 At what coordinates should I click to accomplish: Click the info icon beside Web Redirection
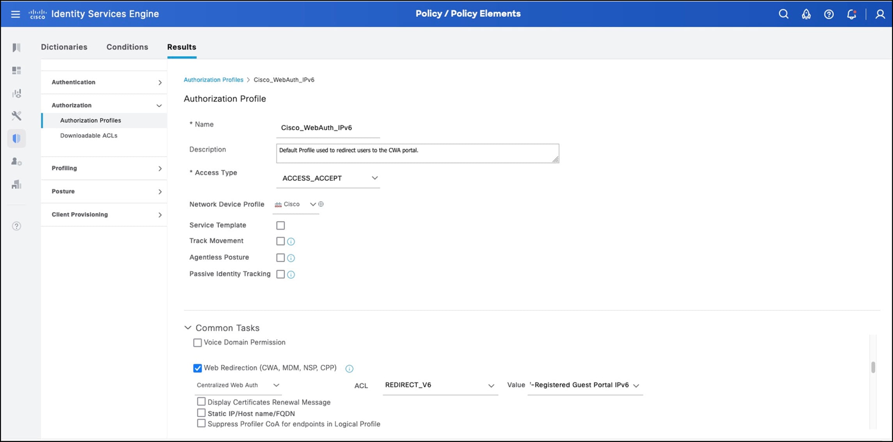(x=350, y=368)
